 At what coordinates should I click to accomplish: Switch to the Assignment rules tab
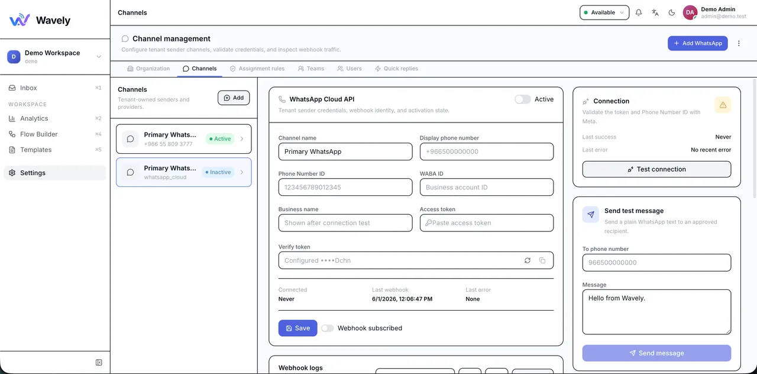coord(257,69)
